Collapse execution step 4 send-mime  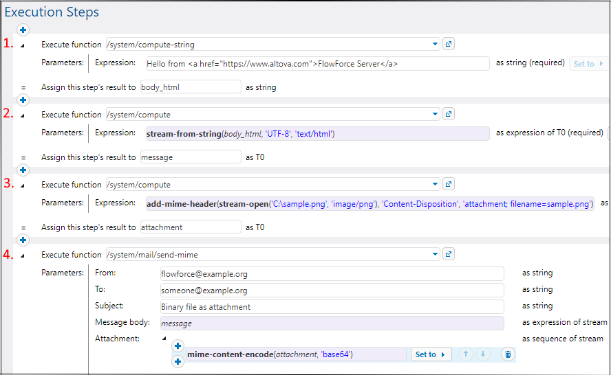tap(22, 255)
